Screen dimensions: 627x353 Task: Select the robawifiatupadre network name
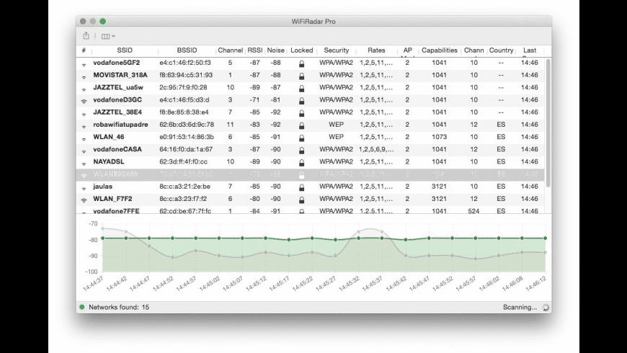pos(120,125)
